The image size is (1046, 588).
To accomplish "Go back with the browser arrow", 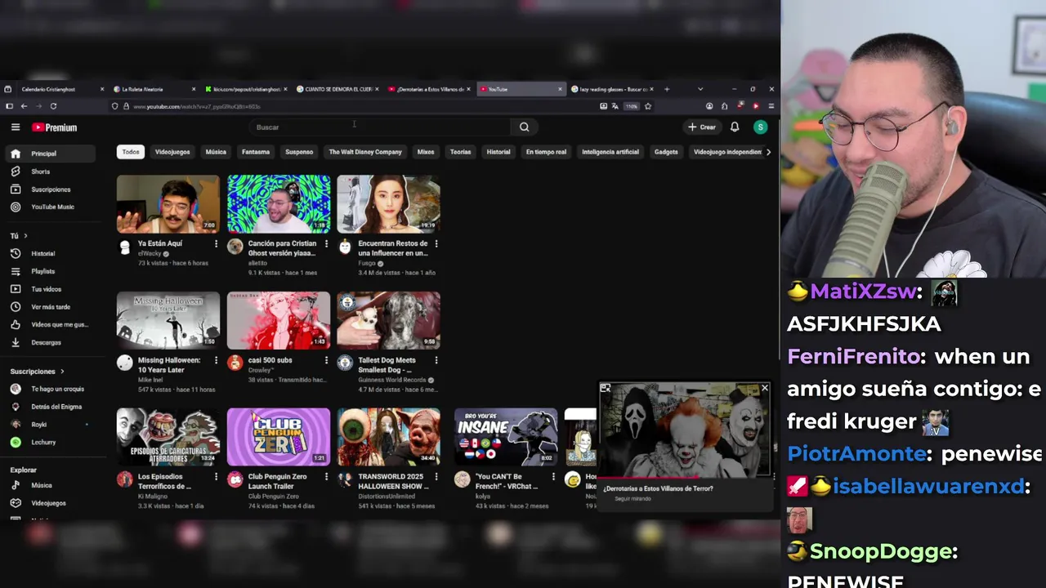I will (24, 106).
